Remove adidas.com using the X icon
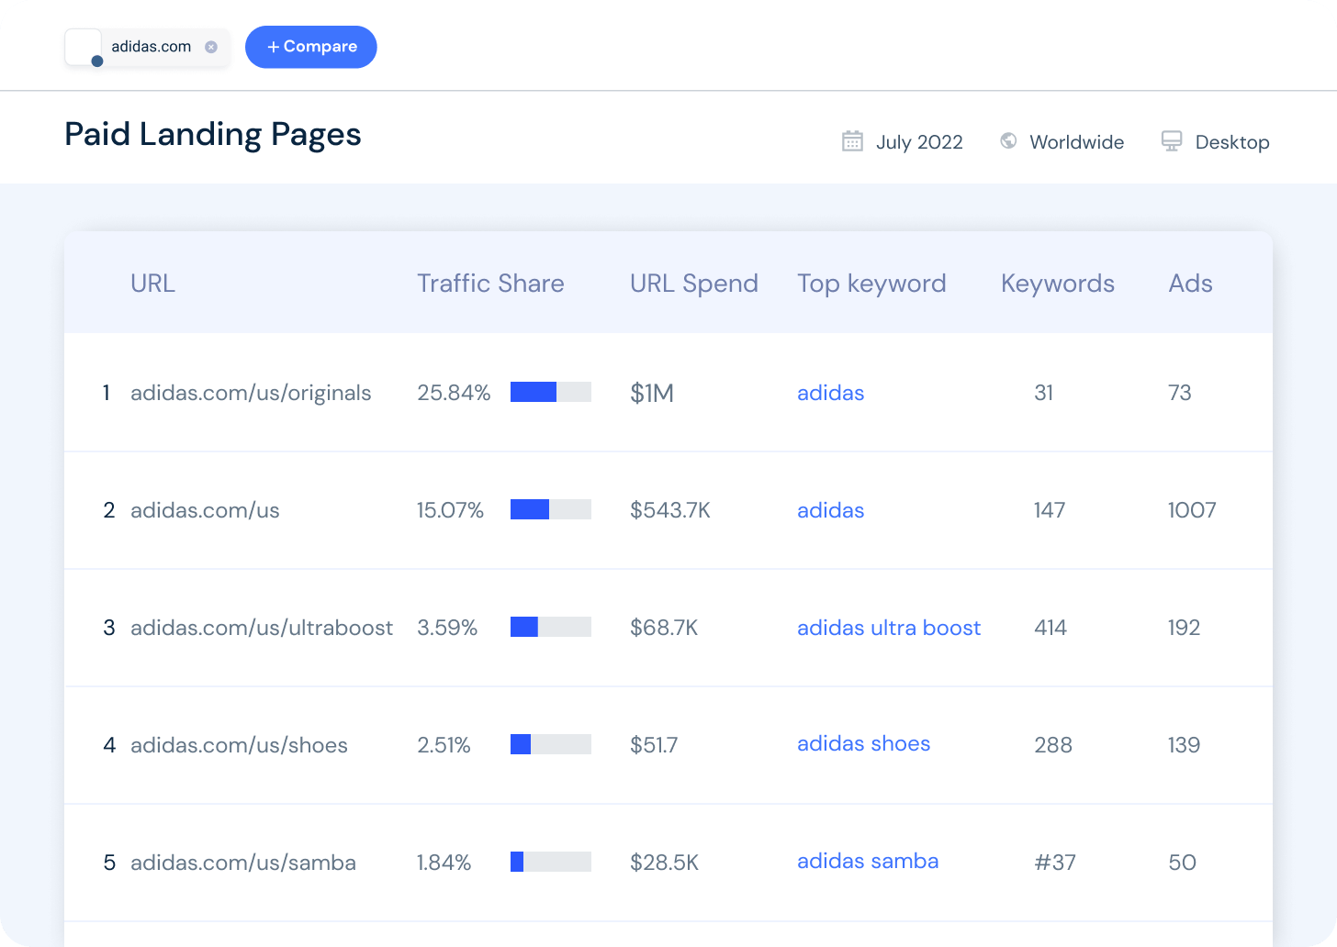This screenshot has width=1337, height=947. pyautogui.click(x=210, y=47)
